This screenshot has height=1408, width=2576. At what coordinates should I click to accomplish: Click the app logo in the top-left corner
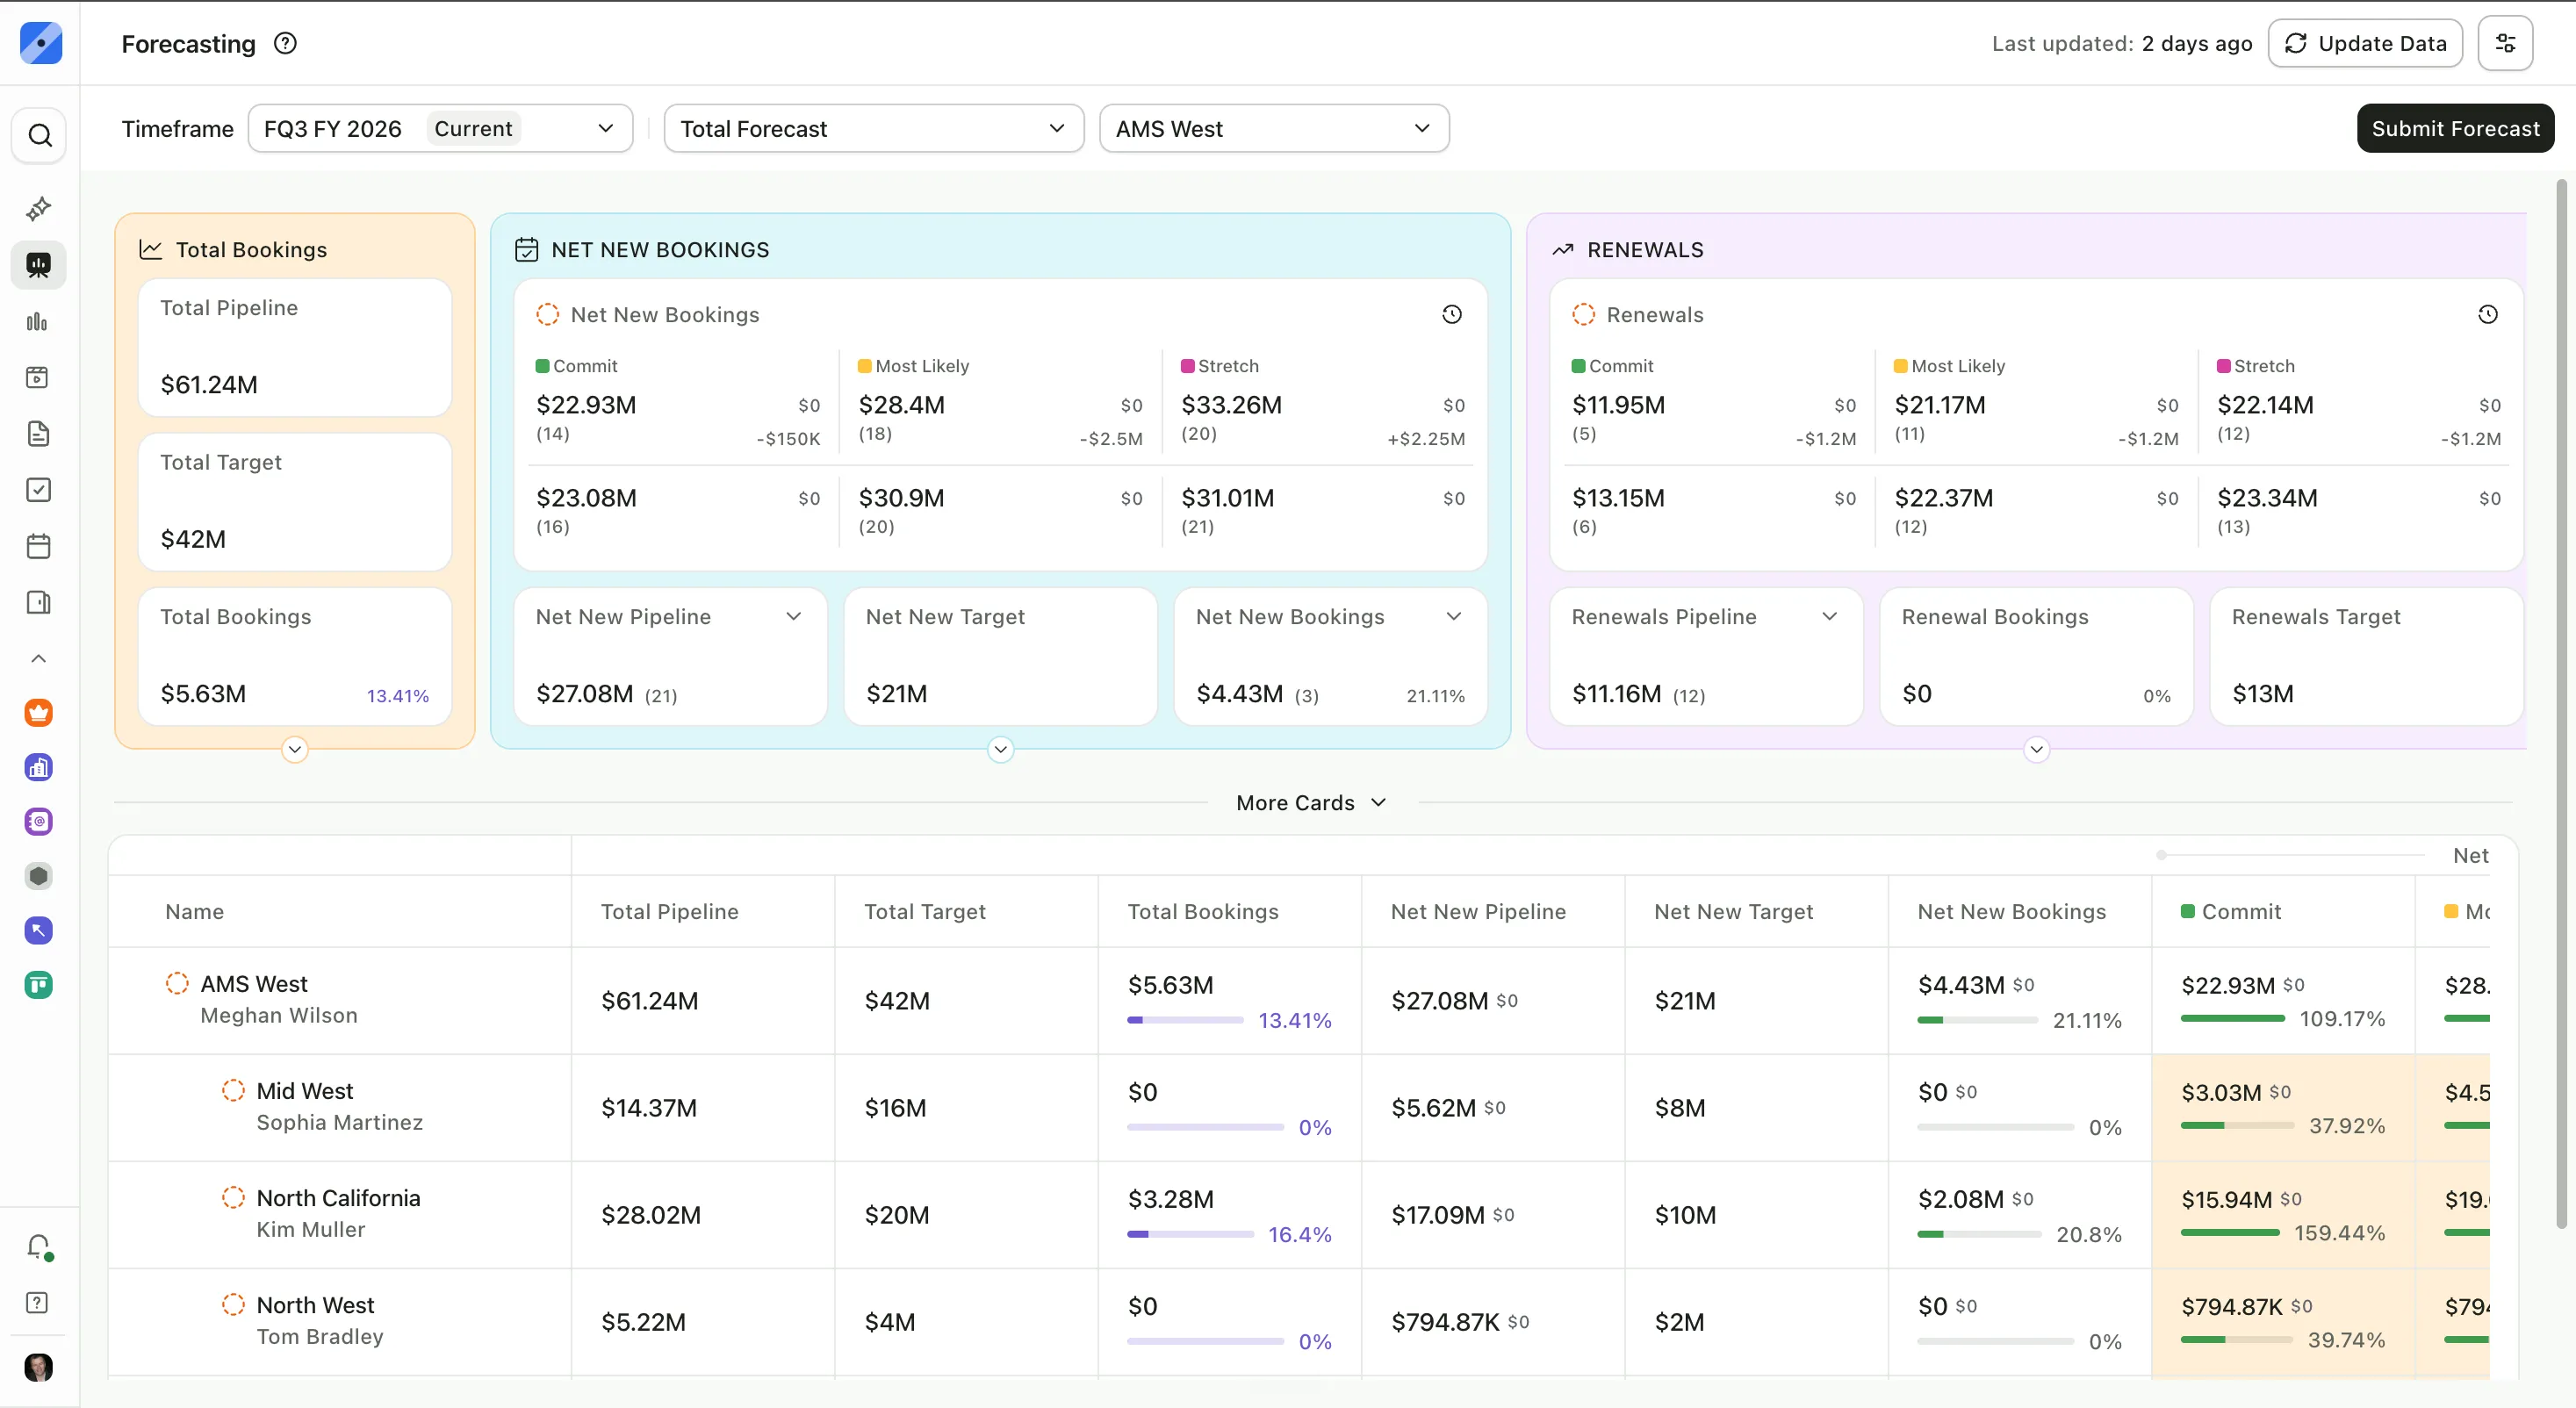40,43
